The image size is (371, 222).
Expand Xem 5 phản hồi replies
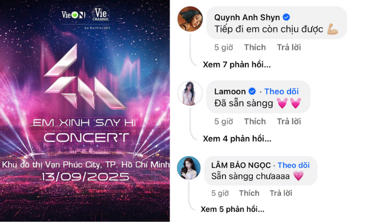232,209
